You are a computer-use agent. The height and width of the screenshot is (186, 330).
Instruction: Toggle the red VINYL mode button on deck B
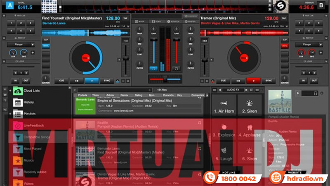[284, 46]
